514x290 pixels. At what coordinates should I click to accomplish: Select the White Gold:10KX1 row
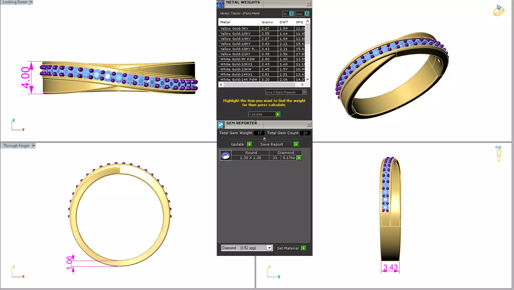[262, 64]
